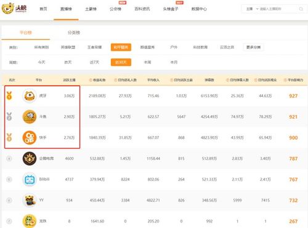Click rank badge in 企鹅电竞 row
This screenshot has height=228, width=308.
(x=9, y=158)
